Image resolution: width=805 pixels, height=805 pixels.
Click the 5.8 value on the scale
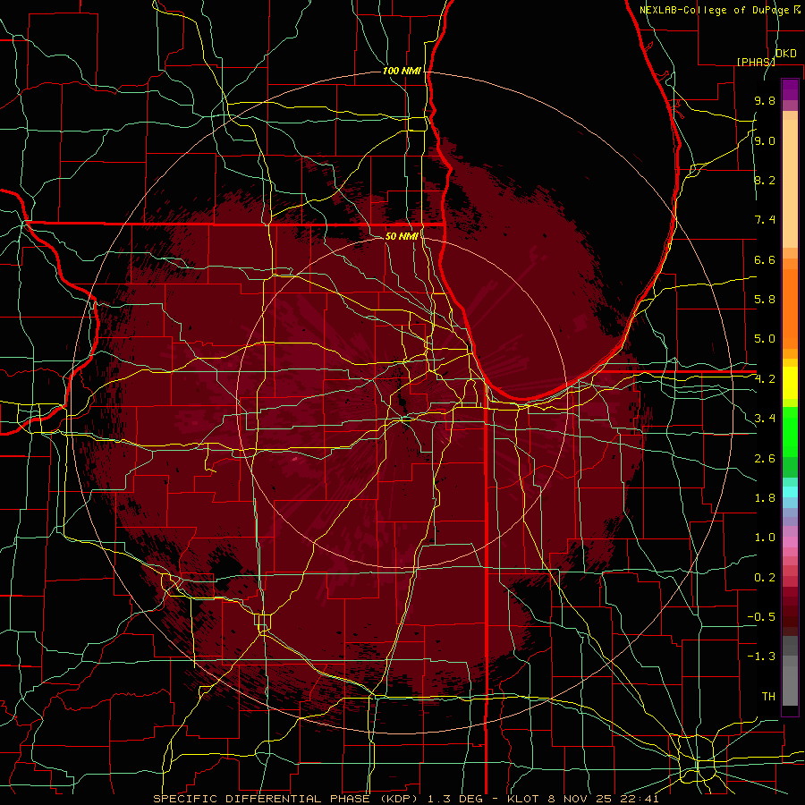[765, 300]
